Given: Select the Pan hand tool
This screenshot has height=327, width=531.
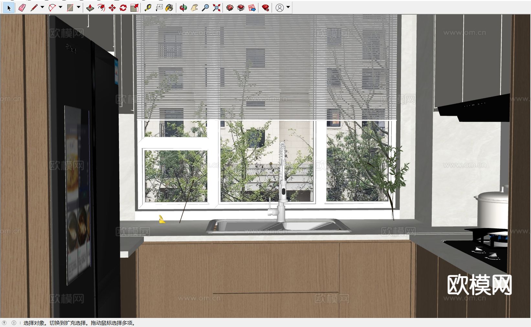Looking at the screenshot, I should (194, 8).
